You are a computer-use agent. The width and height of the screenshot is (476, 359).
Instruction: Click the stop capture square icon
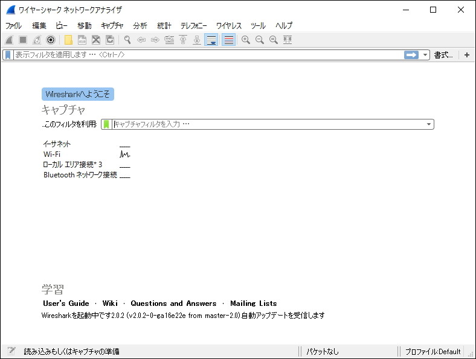point(23,40)
